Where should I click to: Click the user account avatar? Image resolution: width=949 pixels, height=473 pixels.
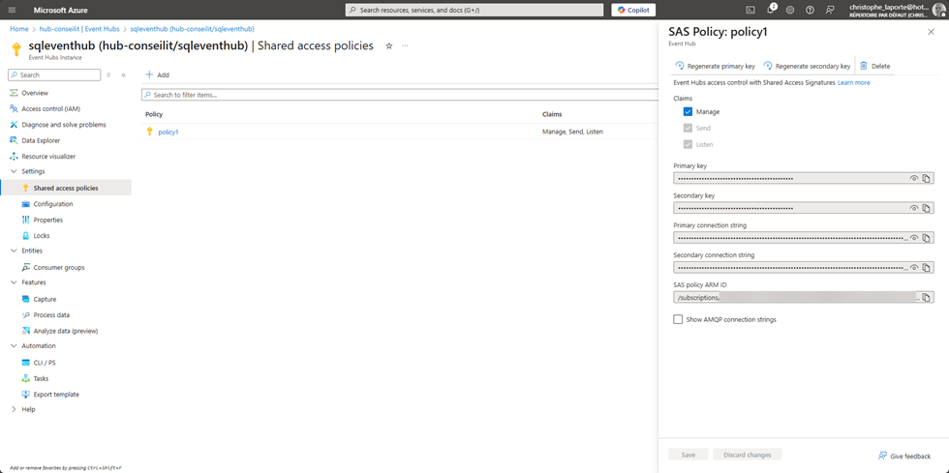pos(938,10)
